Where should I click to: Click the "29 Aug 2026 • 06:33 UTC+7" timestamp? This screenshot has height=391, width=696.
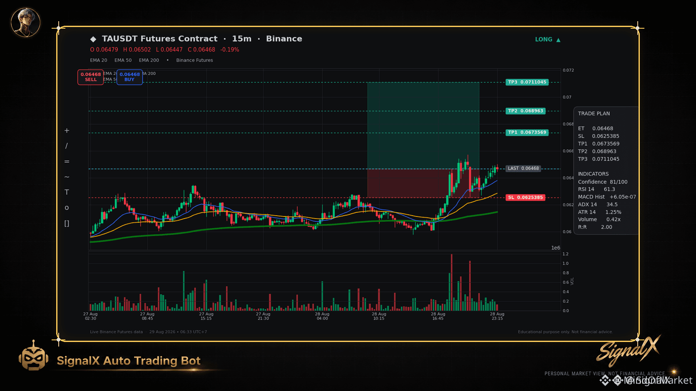(x=178, y=332)
